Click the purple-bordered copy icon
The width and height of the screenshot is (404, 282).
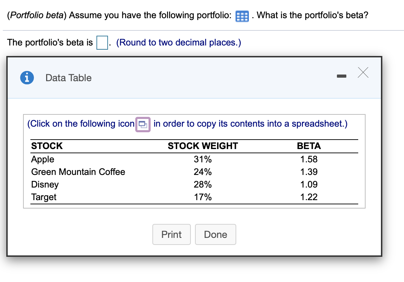pyautogui.click(x=143, y=124)
